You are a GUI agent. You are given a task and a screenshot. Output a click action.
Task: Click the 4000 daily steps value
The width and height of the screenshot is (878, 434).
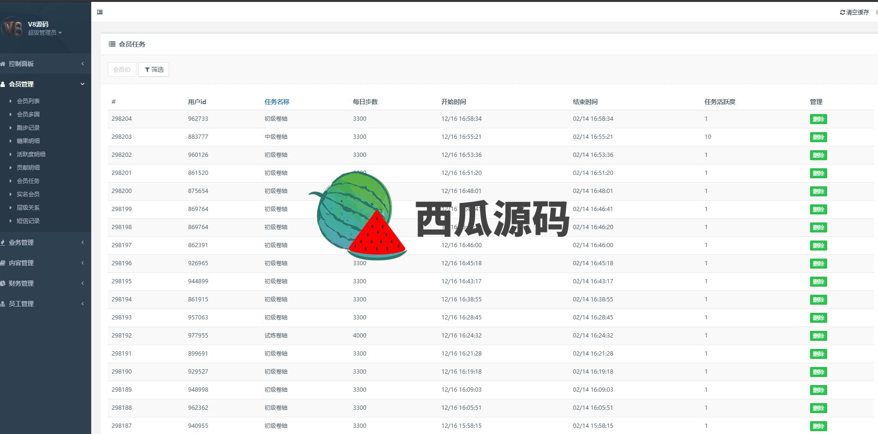click(360, 336)
